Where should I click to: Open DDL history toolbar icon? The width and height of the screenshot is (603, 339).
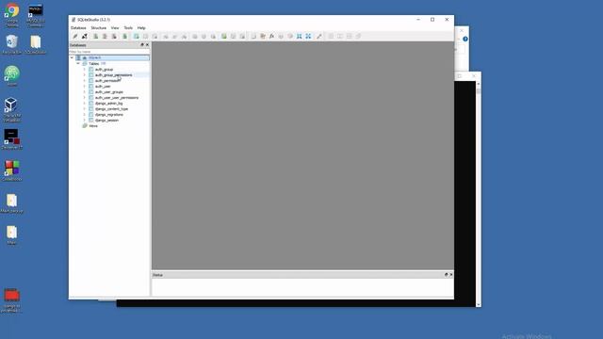[x=263, y=36]
